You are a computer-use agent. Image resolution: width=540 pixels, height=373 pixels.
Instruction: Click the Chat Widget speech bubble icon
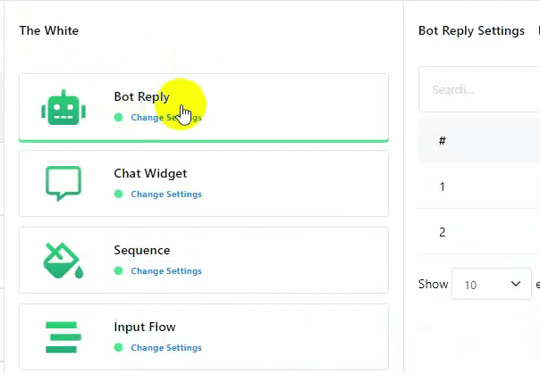coord(63,184)
